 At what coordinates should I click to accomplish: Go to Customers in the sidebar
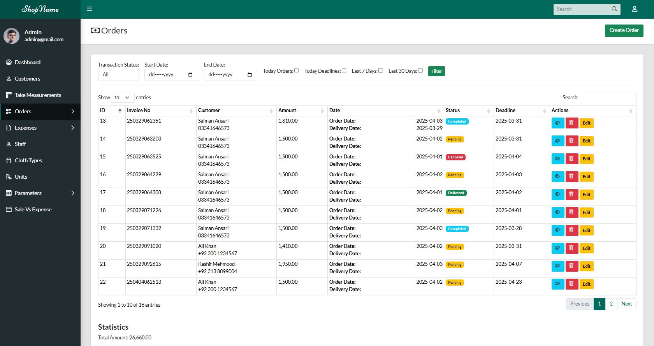click(x=27, y=79)
